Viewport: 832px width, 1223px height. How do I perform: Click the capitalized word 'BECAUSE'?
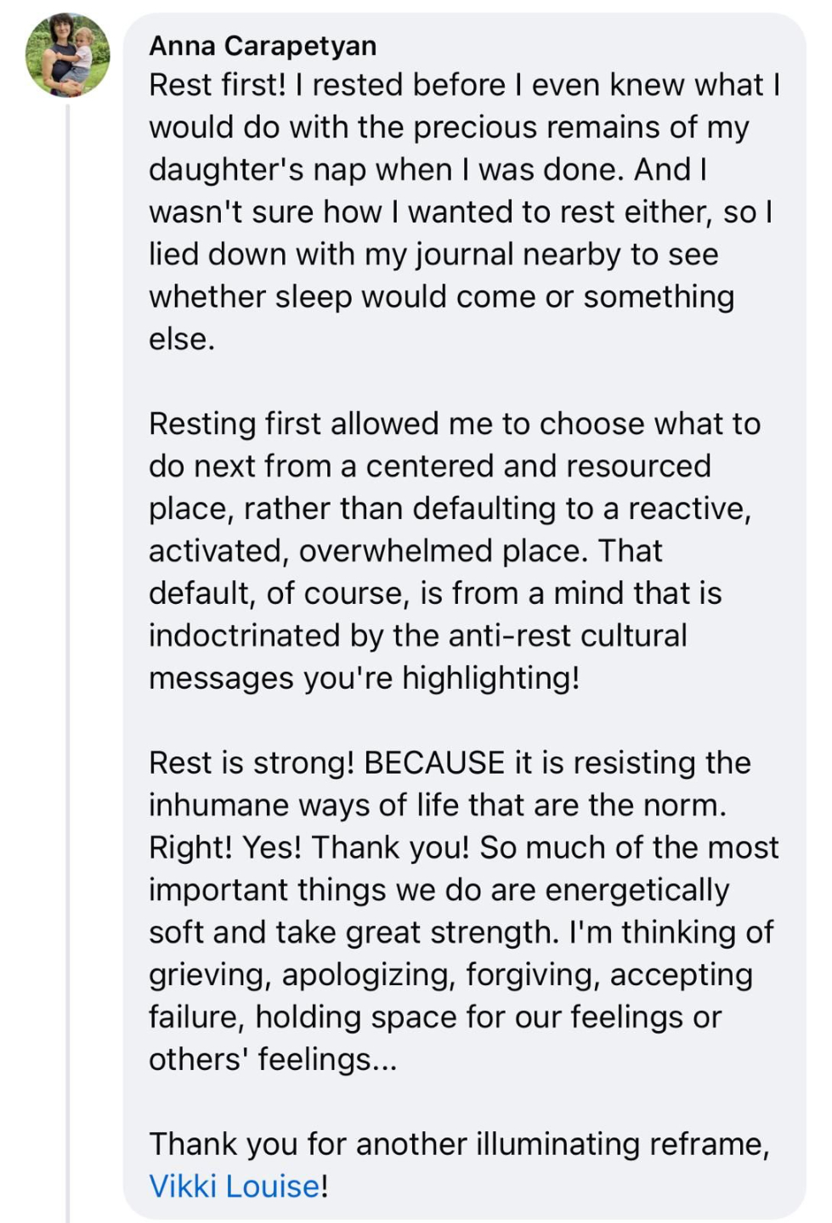pos(435,763)
